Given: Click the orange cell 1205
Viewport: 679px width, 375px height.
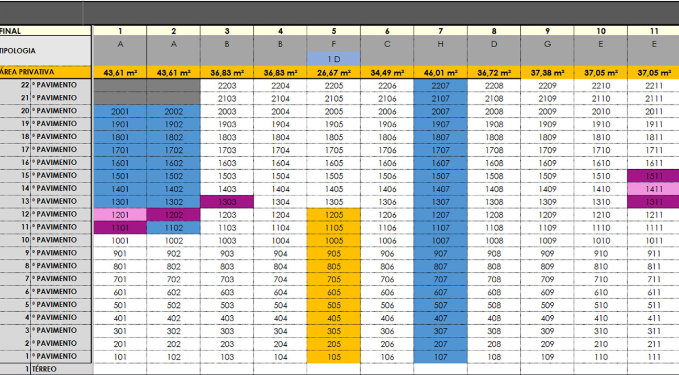Looking at the screenshot, I should (x=333, y=214).
